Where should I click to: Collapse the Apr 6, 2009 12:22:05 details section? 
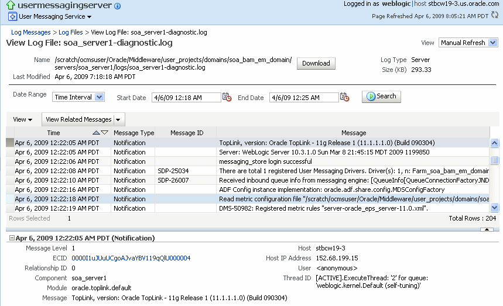coord(12,238)
